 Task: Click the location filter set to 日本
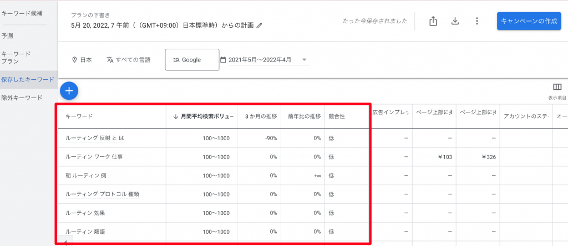[x=82, y=60]
